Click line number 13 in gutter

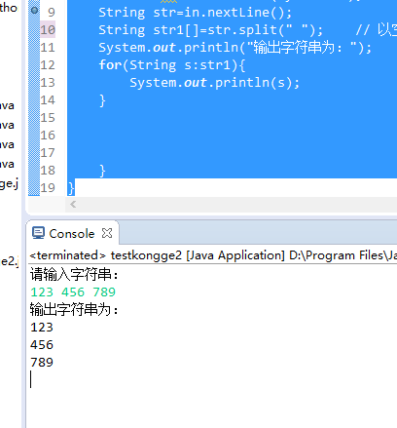coord(48,83)
